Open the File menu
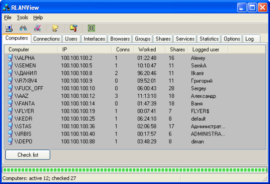This screenshot has width=270, height=184. pyautogui.click(x=8, y=18)
